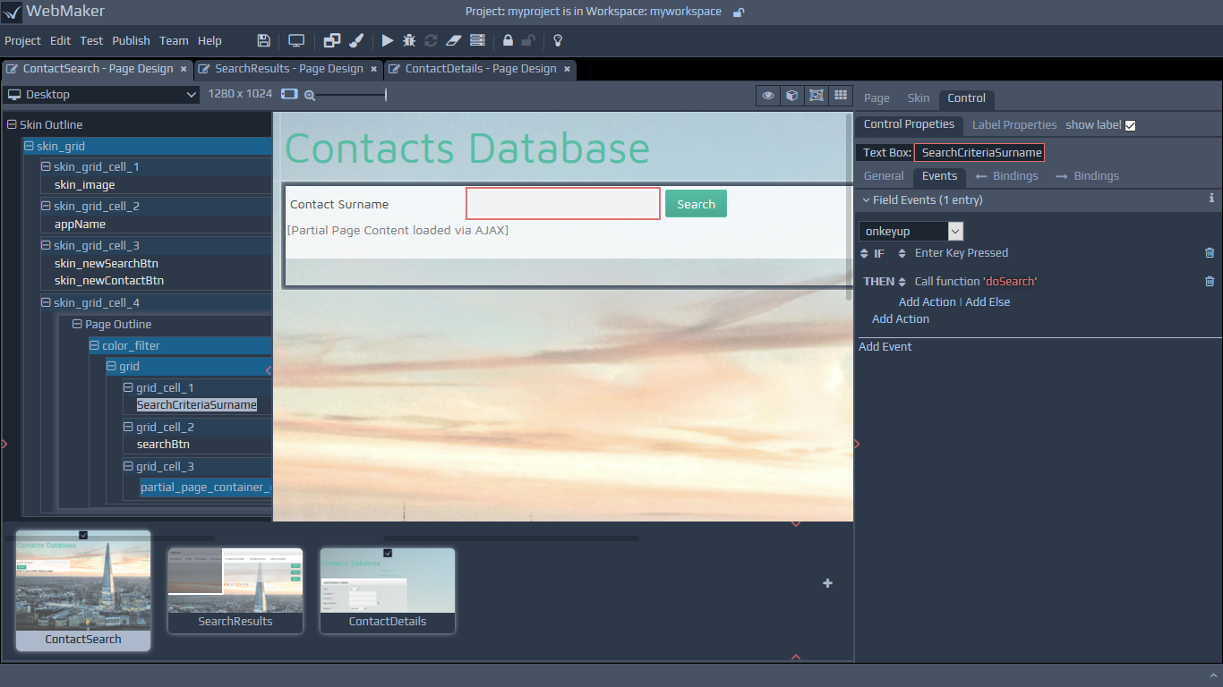This screenshot has width=1223, height=687.
Task: Click the Play run icon
Action: [x=388, y=40]
